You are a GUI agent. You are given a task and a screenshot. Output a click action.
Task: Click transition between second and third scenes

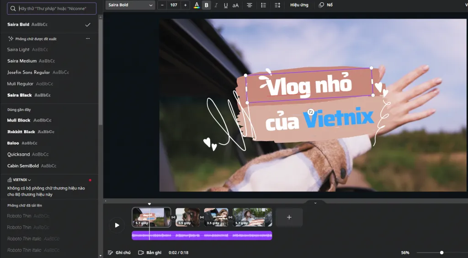pyautogui.click(x=202, y=217)
